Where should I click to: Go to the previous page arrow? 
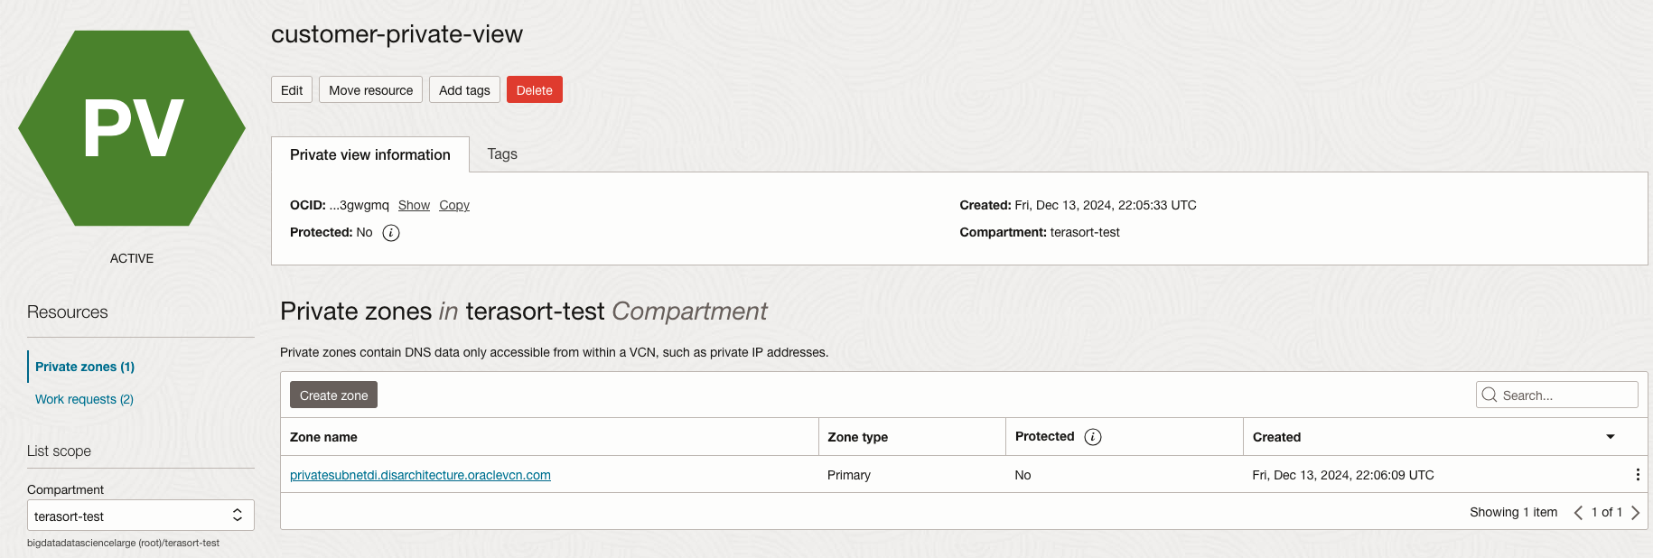pyautogui.click(x=1578, y=513)
